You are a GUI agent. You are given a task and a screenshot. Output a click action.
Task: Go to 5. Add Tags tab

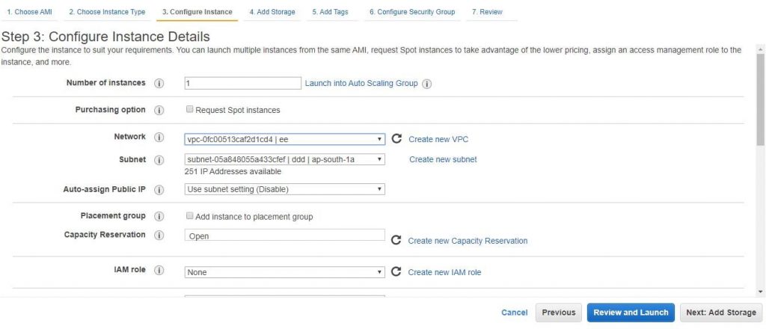click(x=330, y=12)
